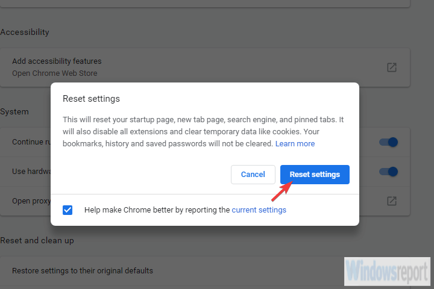Click the Accessibility section heading
Viewport: 434px width, 289px height.
coord(25,32)
